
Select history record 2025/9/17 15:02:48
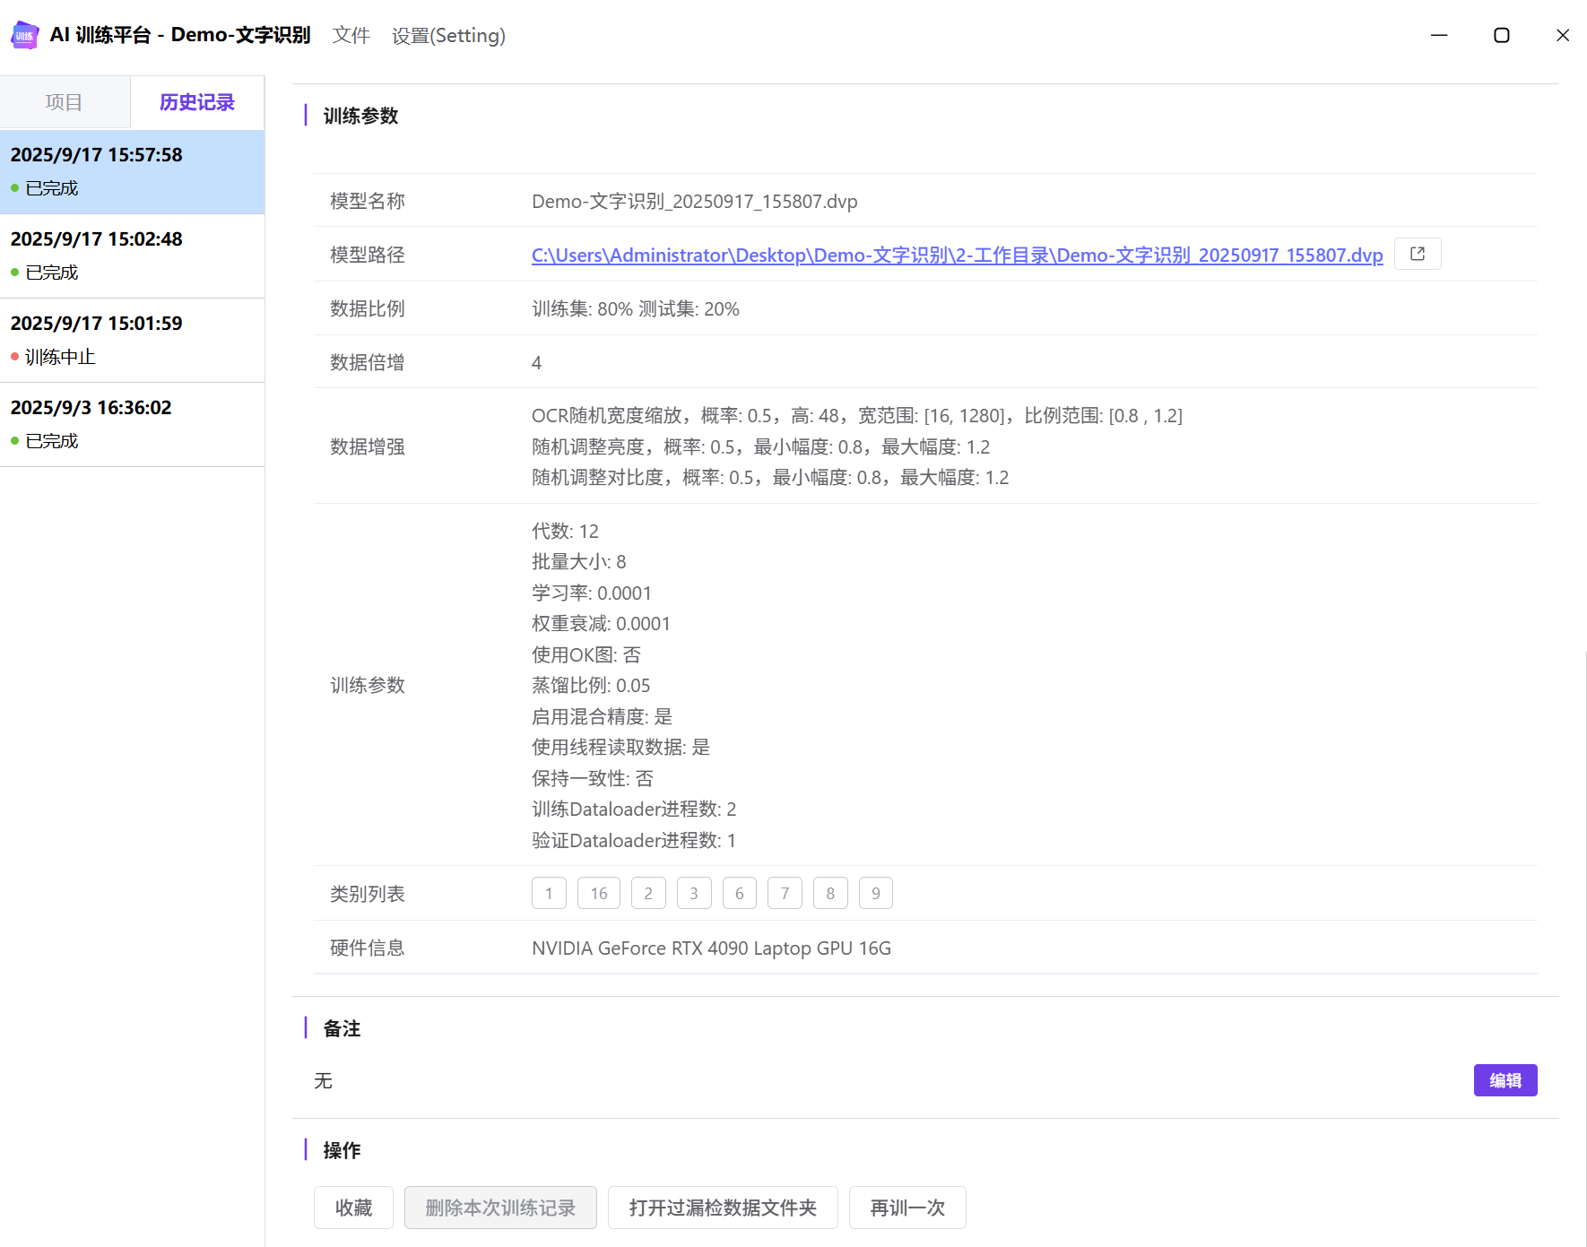132,255
